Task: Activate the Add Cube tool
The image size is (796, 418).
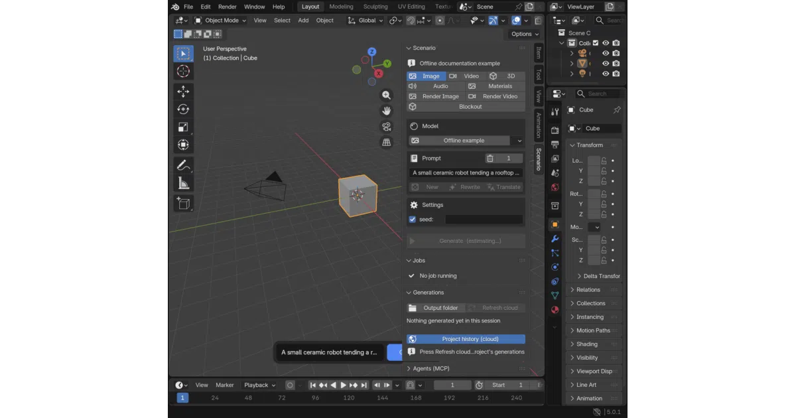Action: (x=183, y=204)
